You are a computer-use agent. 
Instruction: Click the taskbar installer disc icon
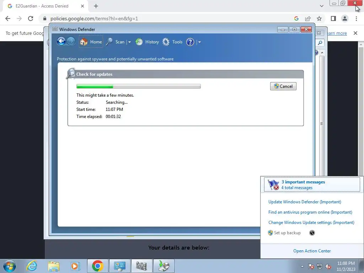click(164, 266)
